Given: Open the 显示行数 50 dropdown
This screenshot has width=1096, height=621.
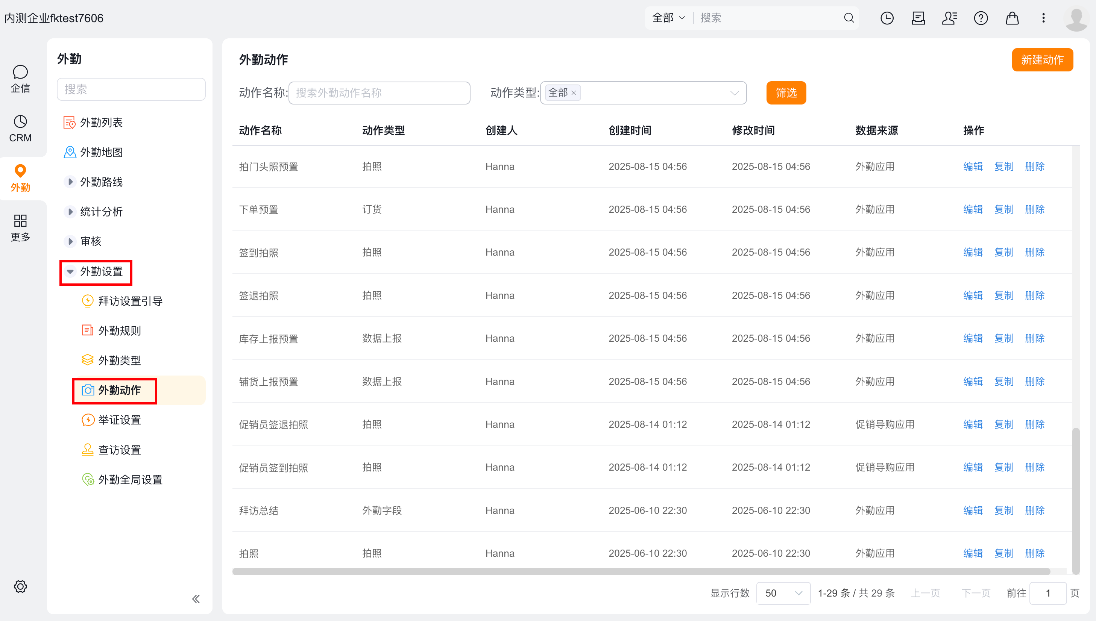Looking at the screenshot, I should tap(783, 593).
